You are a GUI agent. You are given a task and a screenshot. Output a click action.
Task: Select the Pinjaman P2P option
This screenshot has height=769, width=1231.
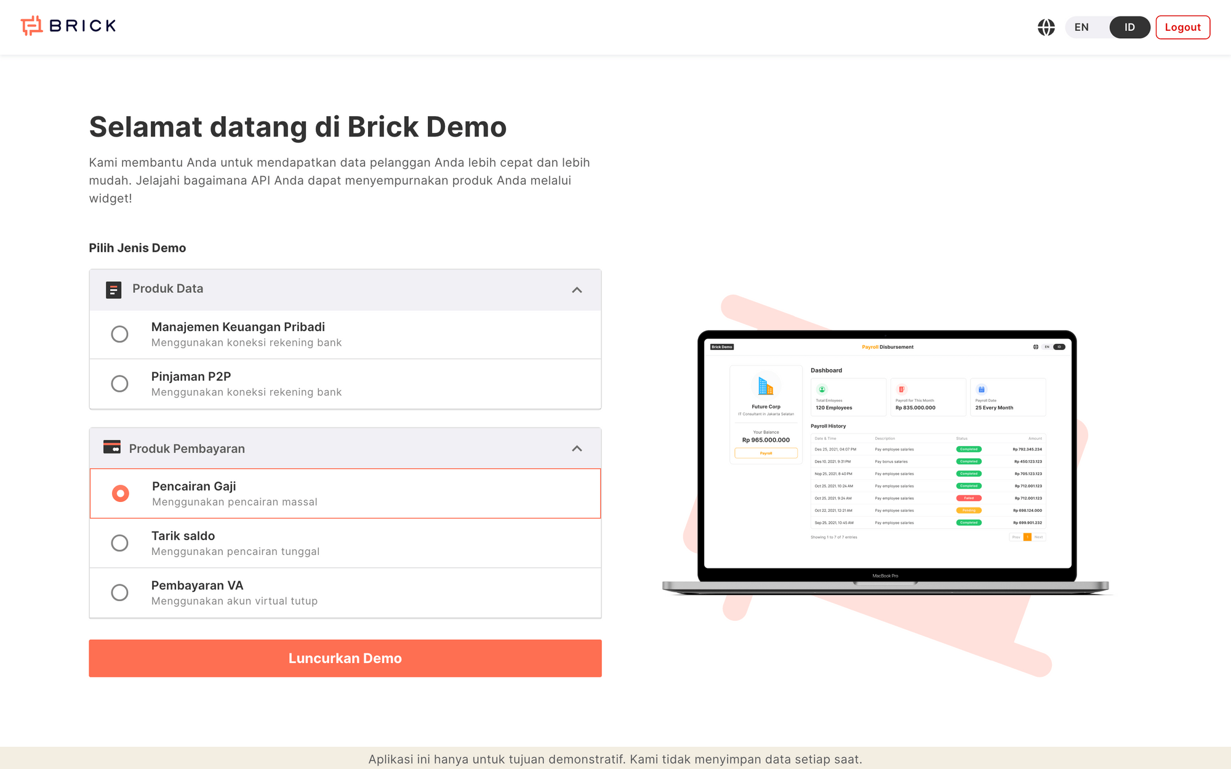120,383
